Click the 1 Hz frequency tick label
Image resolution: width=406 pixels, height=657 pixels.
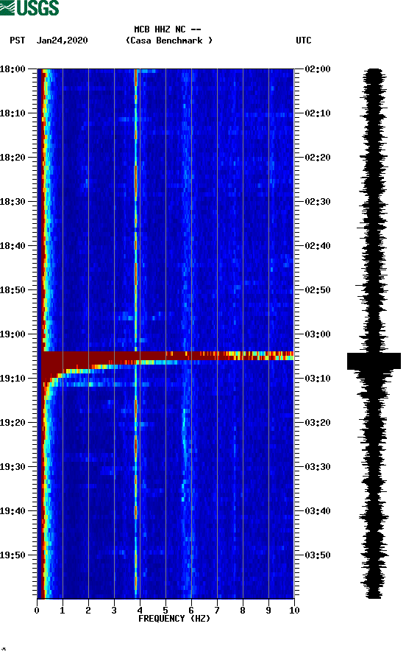tap(63, 611)
